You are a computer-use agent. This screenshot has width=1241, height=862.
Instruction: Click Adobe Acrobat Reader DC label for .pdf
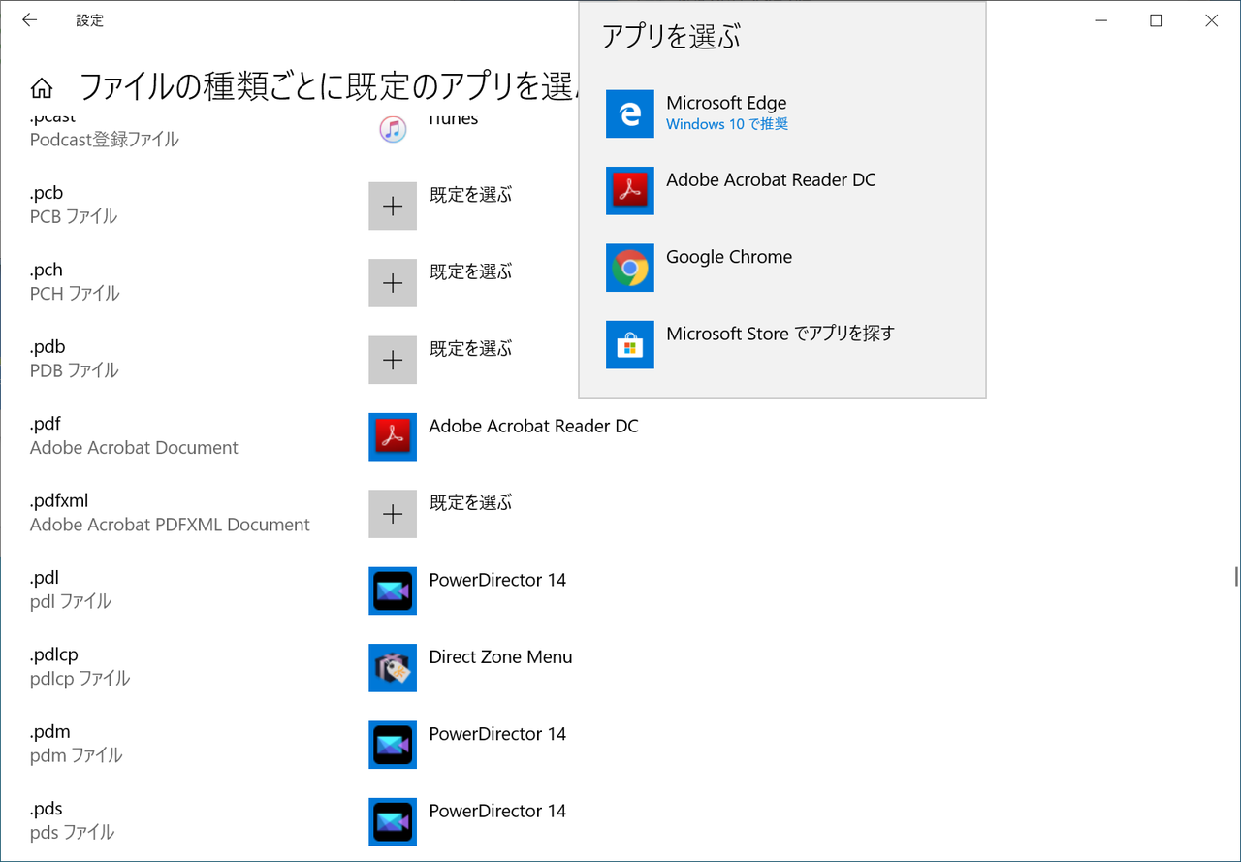point(534,426)
